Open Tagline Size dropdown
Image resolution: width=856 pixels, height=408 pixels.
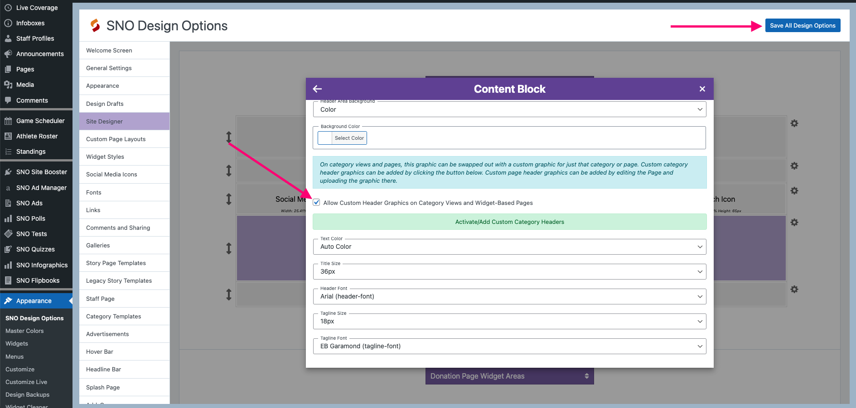[509, 321]
